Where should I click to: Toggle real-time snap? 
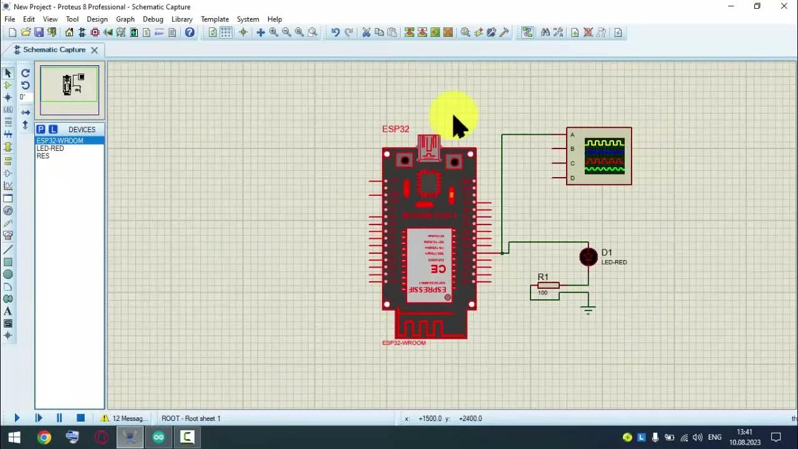[244, 32]
